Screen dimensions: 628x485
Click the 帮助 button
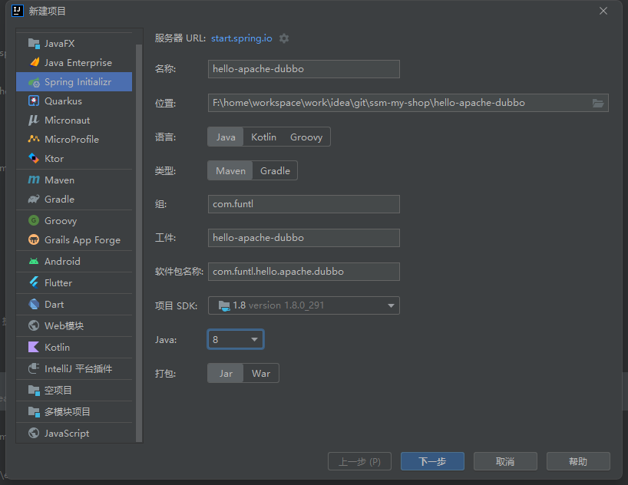click(x=578, y=461)
